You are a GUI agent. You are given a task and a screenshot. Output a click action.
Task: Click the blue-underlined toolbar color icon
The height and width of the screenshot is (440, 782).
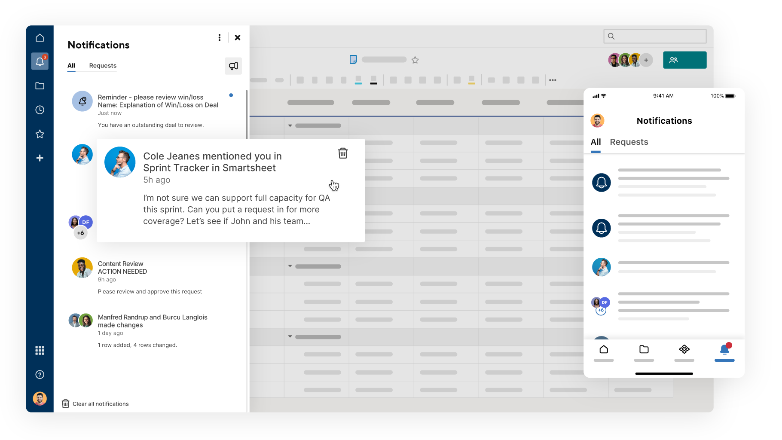click(358, 80)
